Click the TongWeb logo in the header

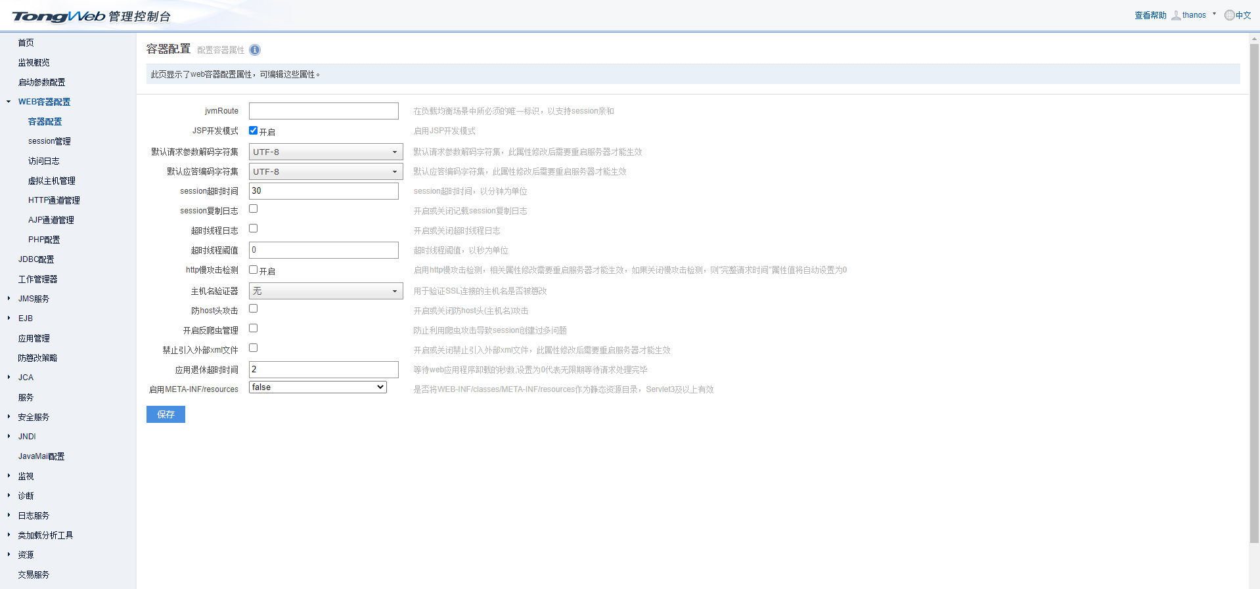[x=59, y=16]
